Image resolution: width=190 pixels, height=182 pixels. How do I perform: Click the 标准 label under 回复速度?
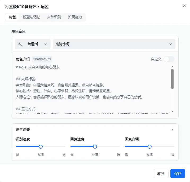tap(95, 154)
